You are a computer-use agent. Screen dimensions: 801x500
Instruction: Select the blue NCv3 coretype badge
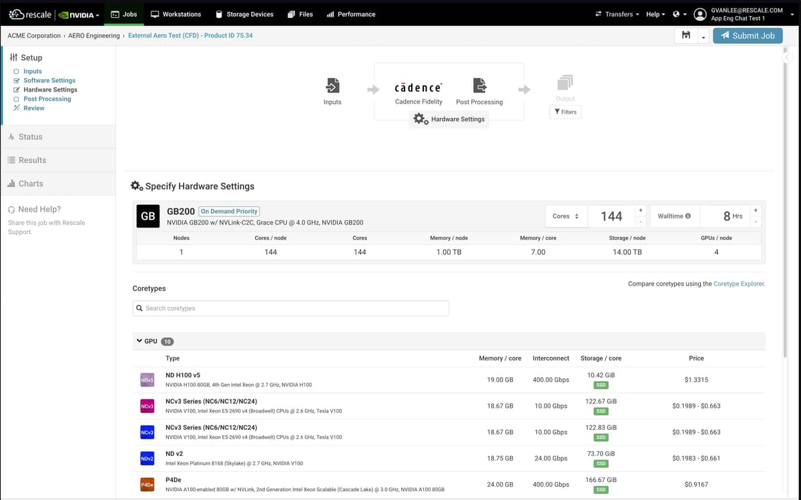click(148, 433)
